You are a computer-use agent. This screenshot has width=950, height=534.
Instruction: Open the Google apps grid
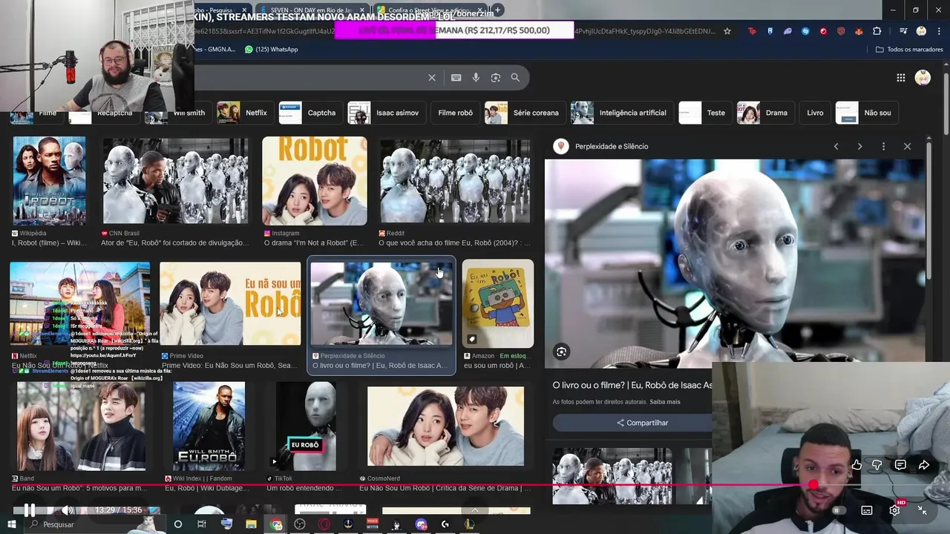click(x=900, y=78)
